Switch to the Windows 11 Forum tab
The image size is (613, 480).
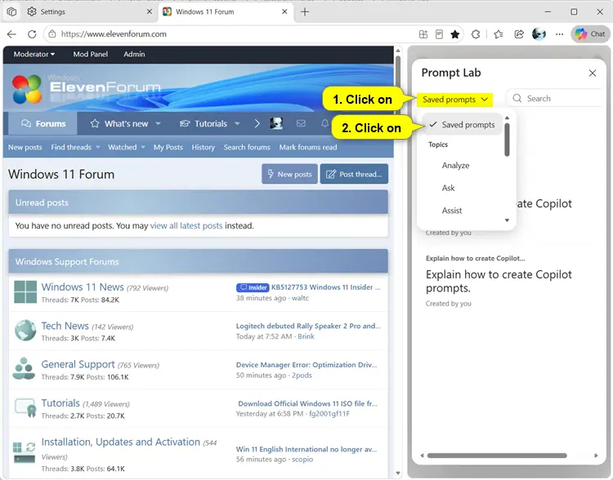[x=226, y=11]
